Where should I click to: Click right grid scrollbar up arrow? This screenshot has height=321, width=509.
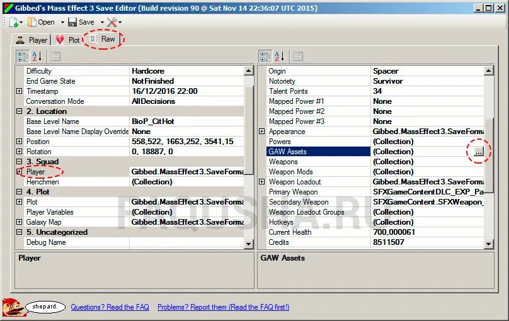click(x=489, y=70)
